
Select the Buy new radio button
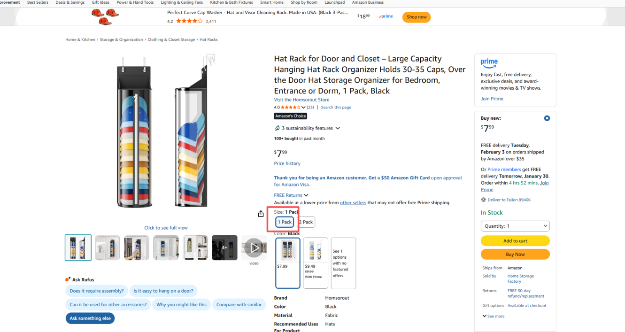[x=547, y=118]
